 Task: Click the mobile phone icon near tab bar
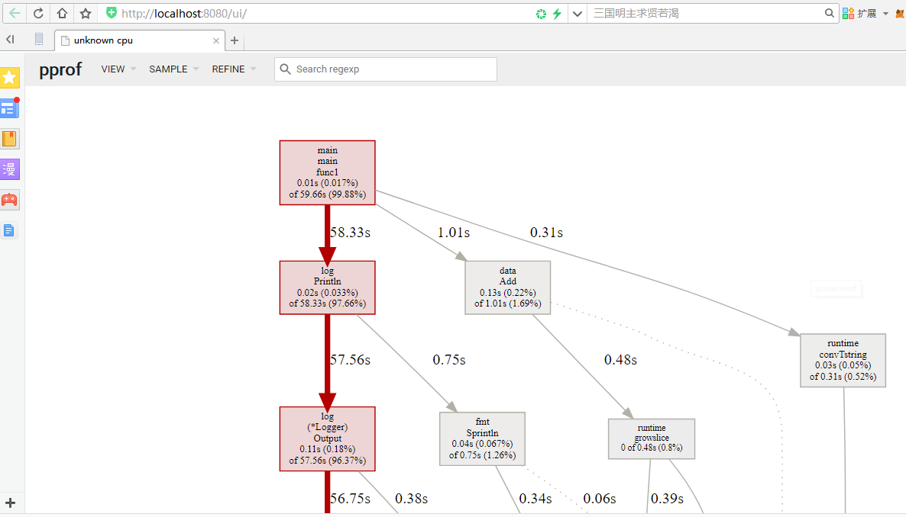click(38, 39)
